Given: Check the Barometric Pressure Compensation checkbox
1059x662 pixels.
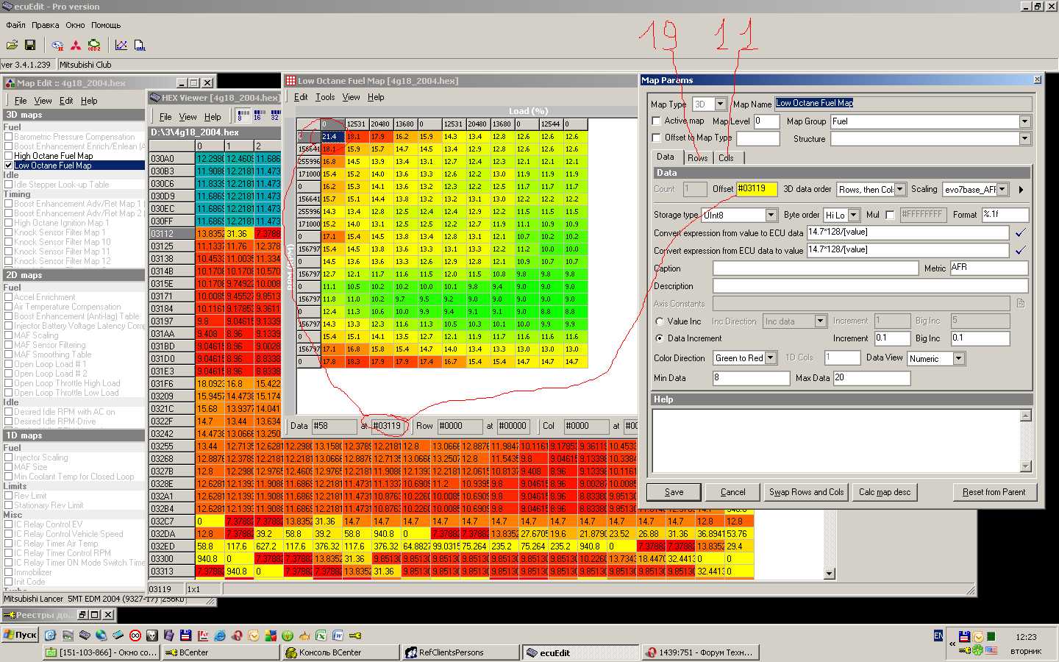Looking at the screenshot, I should [x=8, y=137].
